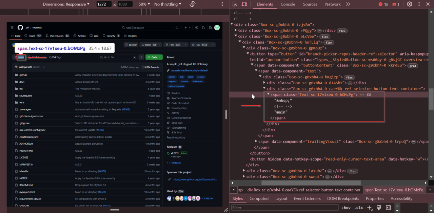Screen dimensions: 434x213
Task: Toggle the :hov element state panel
Action: click(346, 208)
